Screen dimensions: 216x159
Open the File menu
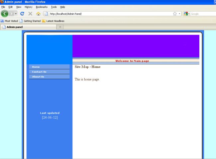click(x=3, y=7)
